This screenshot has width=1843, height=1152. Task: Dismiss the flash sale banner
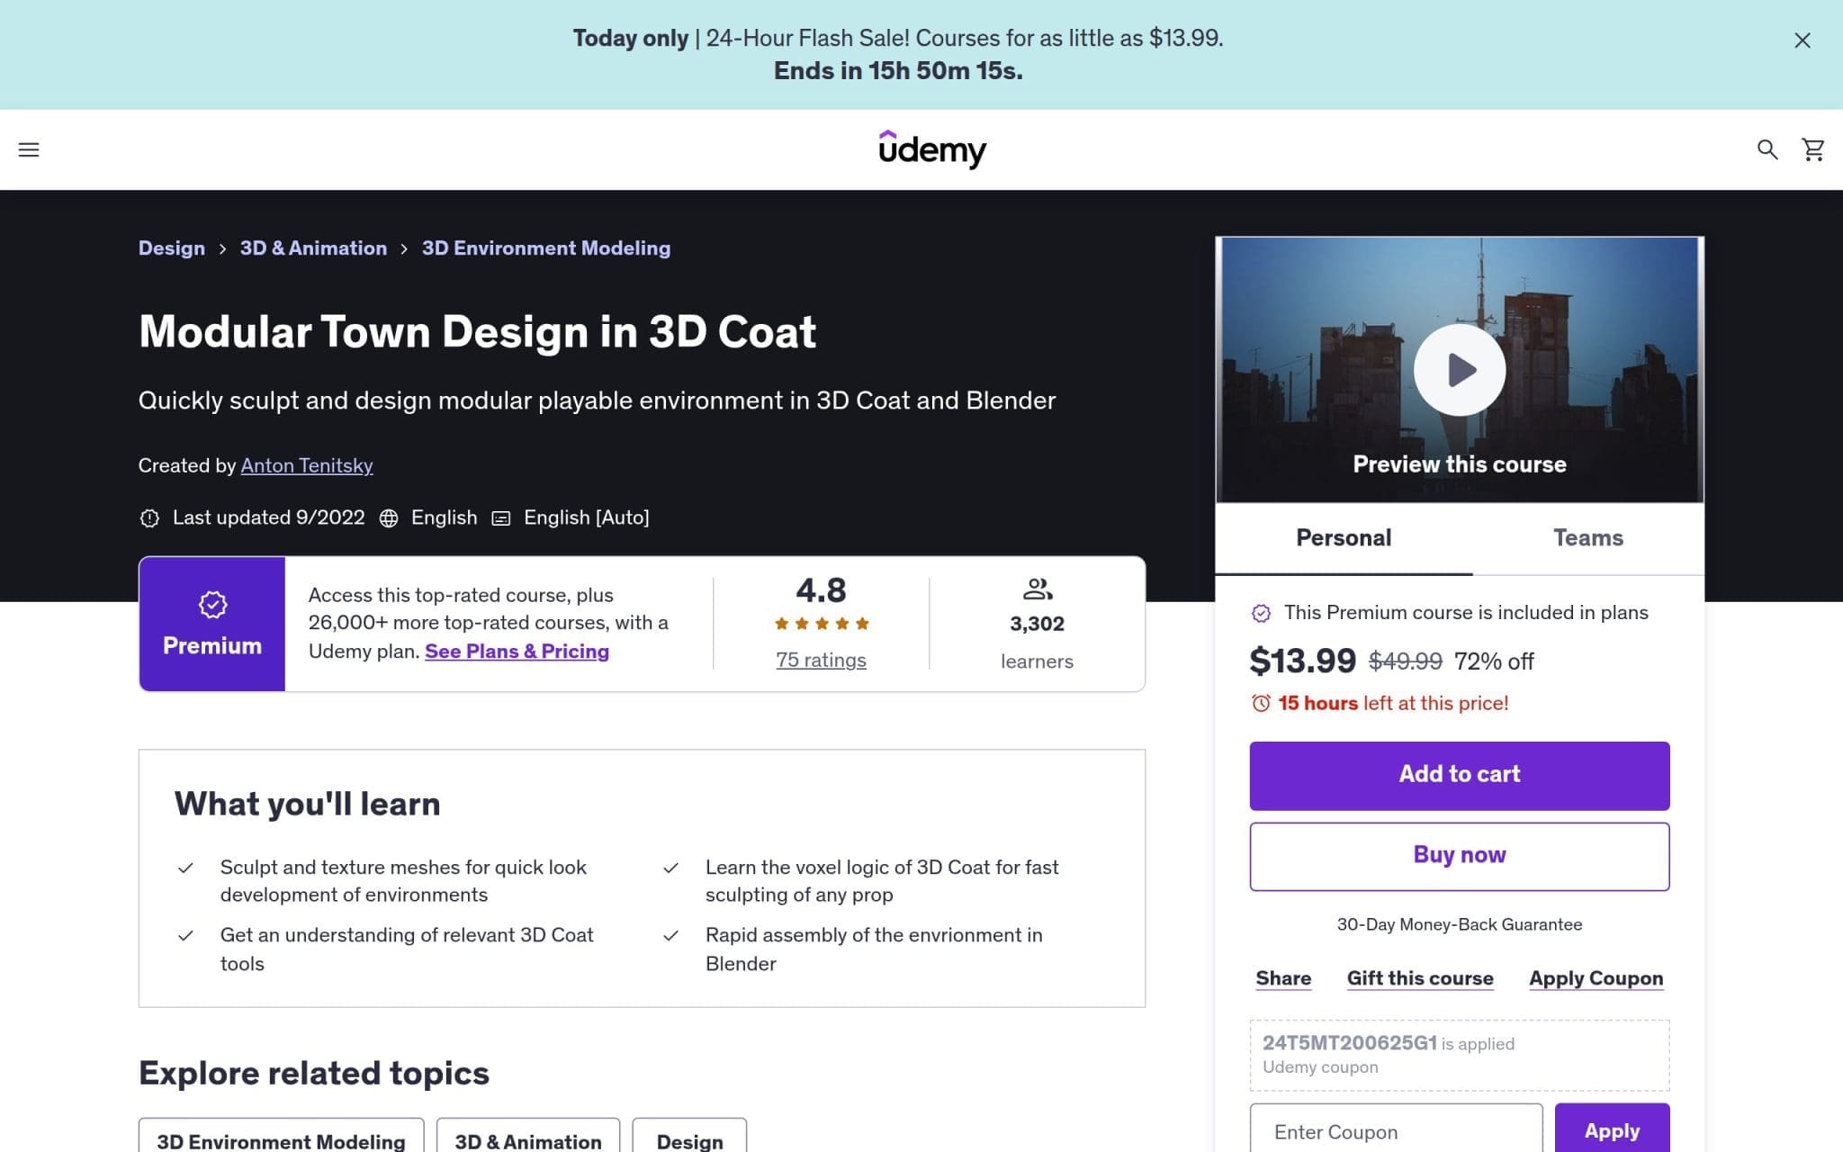[x=1803, y=40]
